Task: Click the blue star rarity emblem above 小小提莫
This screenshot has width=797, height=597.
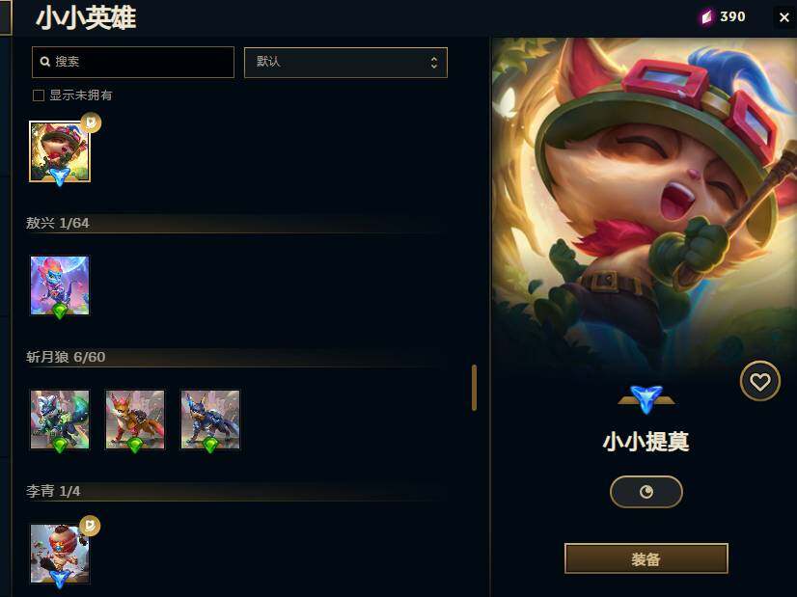Action: point(646,399)
